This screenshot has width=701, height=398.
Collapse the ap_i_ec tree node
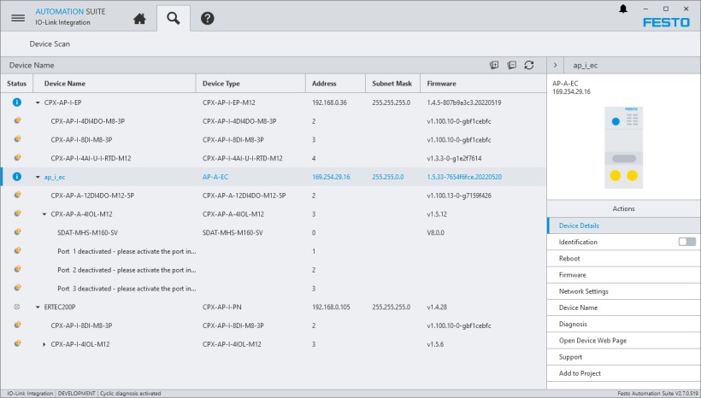(38, 178)
